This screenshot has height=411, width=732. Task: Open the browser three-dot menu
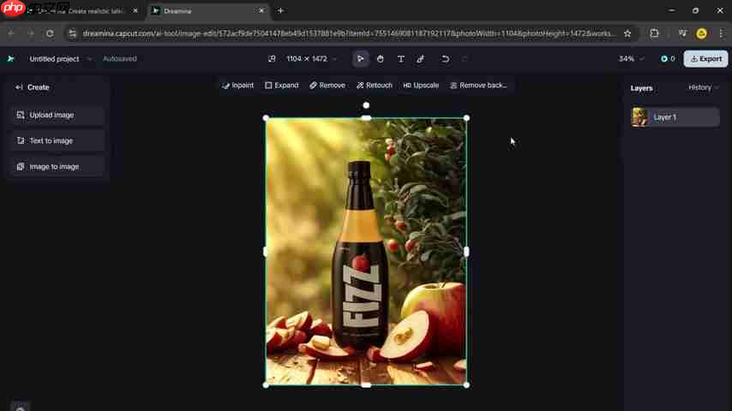coord(722,33)
